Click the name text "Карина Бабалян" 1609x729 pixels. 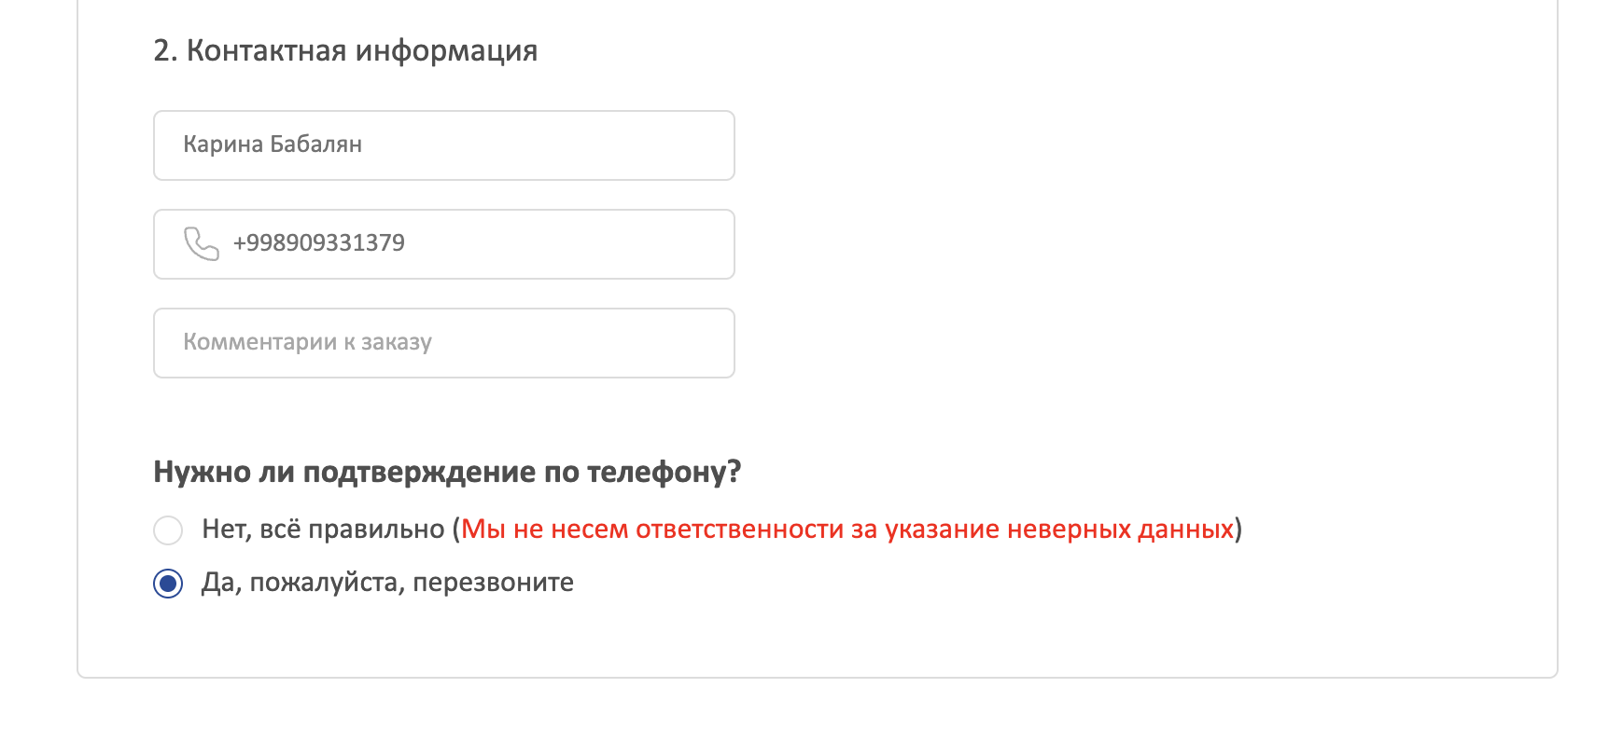tap(273, 144)
